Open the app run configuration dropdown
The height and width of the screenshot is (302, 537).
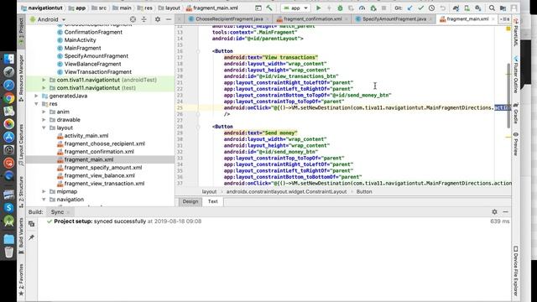click(x=295, y=8)
